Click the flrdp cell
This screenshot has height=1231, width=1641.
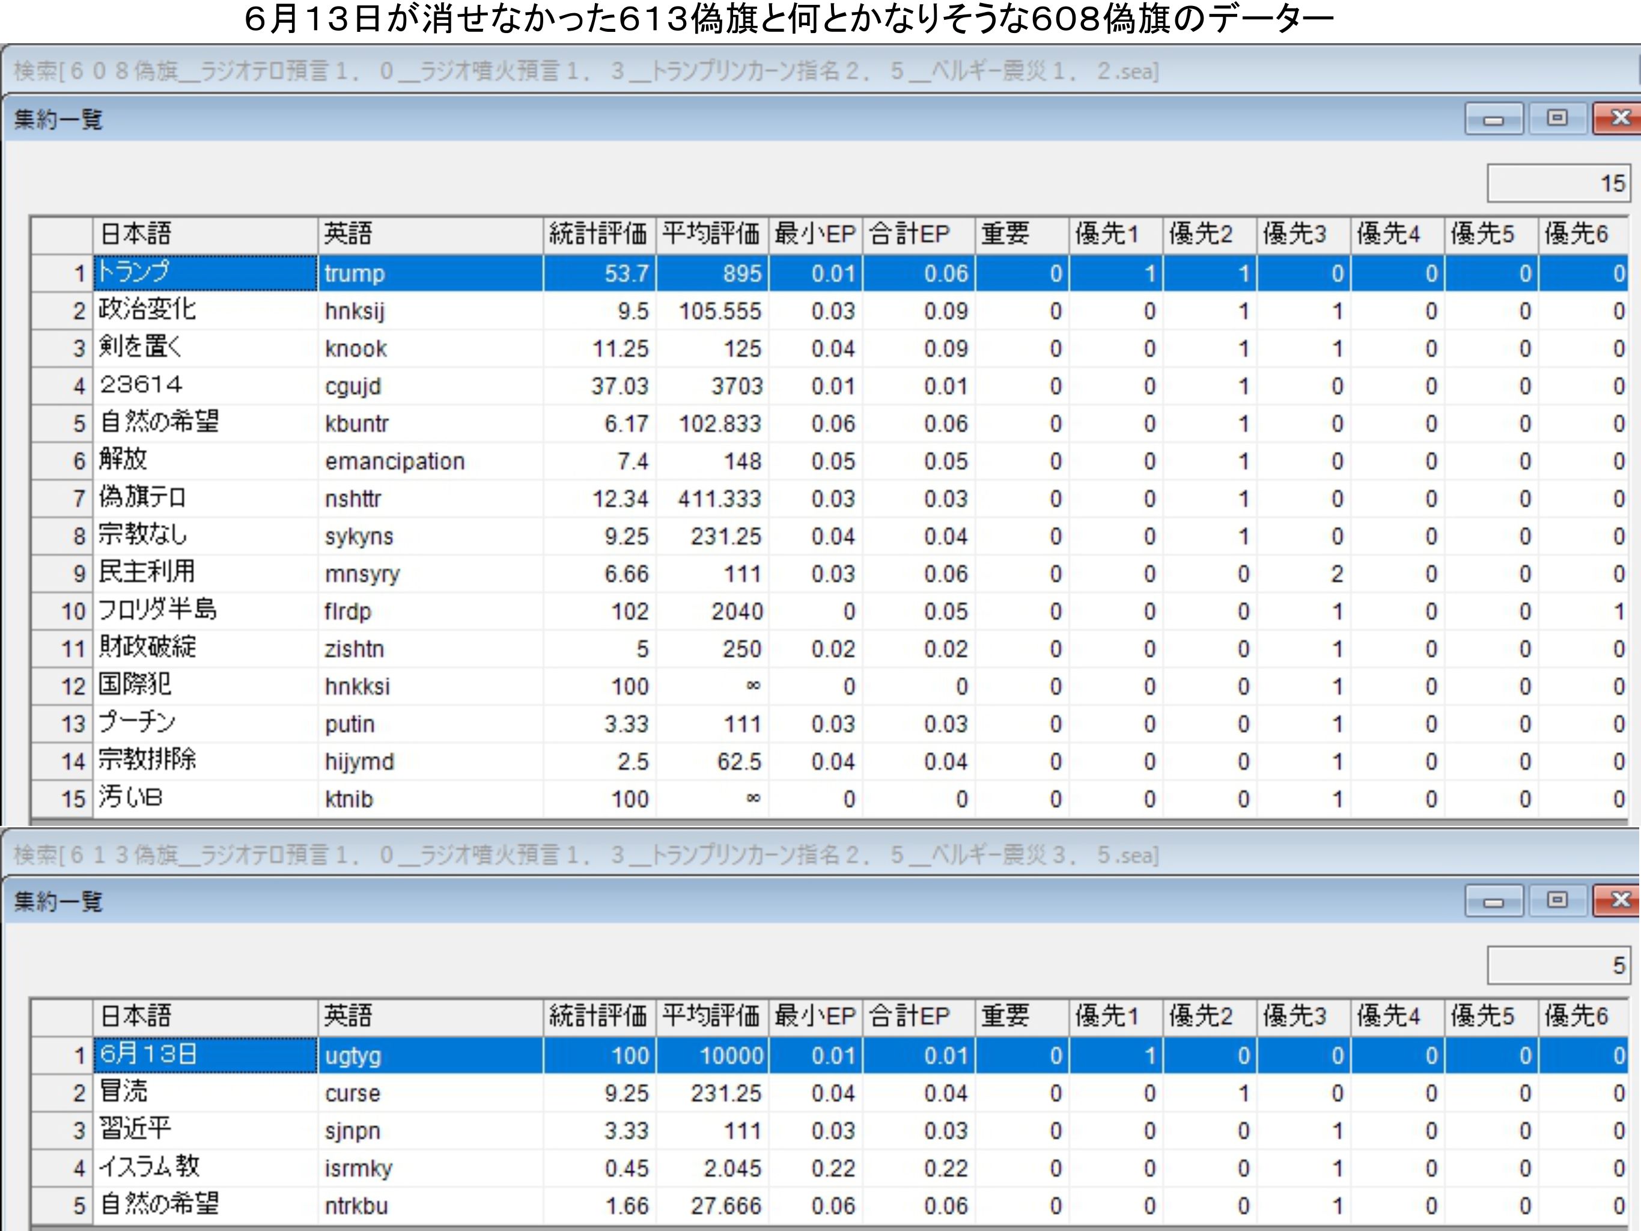[430, 611]
